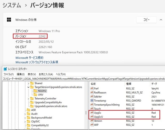Click the Windows logo icon beside Windows の仕様
The height and width of the screenshot is (130, 165).
point(9,20)
